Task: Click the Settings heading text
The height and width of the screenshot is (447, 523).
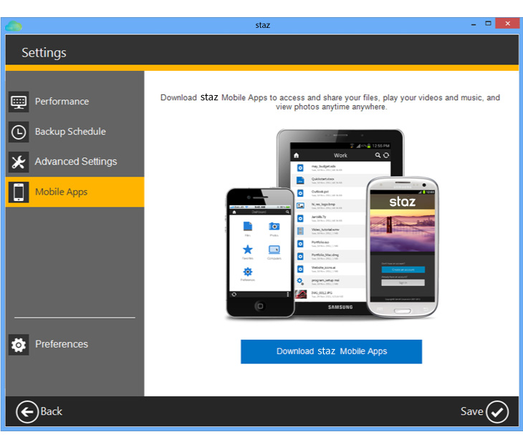Action: pos(44,53)
